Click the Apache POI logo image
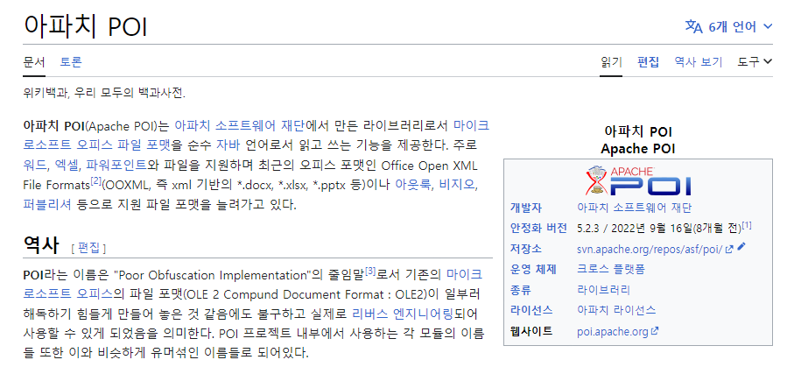 638,180
